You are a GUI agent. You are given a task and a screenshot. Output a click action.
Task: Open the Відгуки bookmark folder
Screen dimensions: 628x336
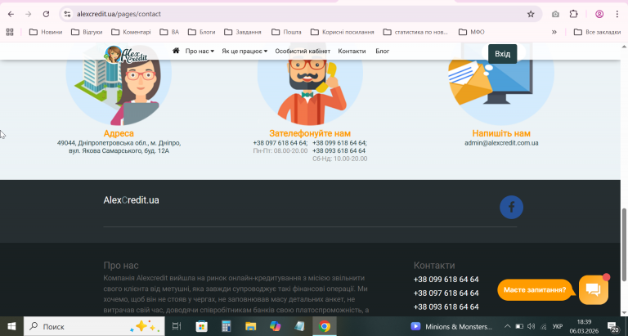pos(87,32)
